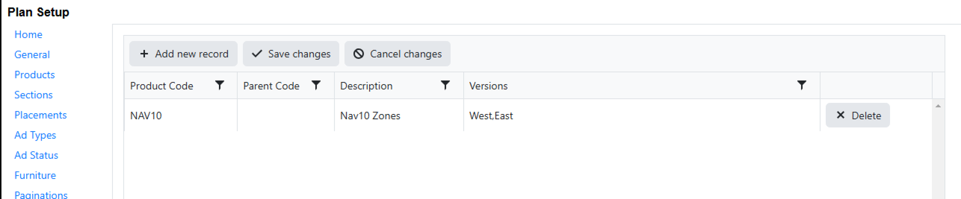Click the NAV10 product code cell
This screenshot has height=199, width=961.
[x=146, y=116]
